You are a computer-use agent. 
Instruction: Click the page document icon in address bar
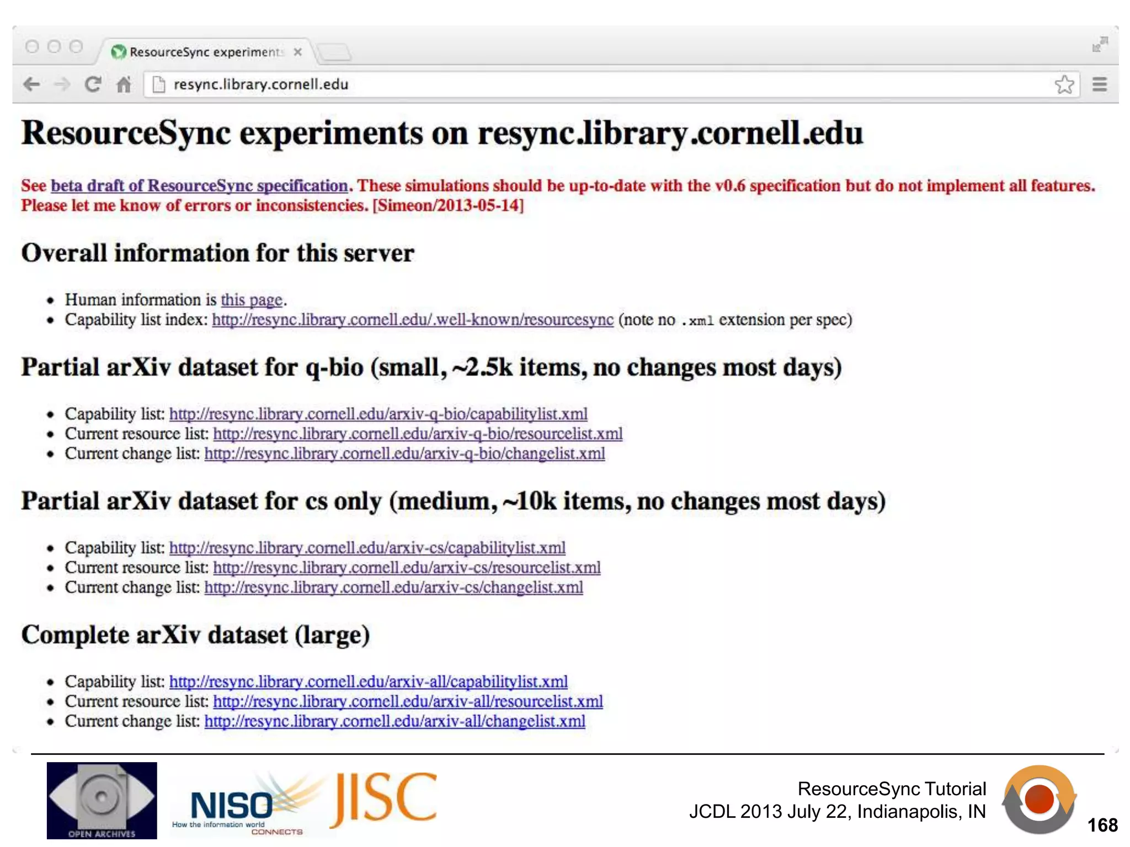[x=159, y=84]
